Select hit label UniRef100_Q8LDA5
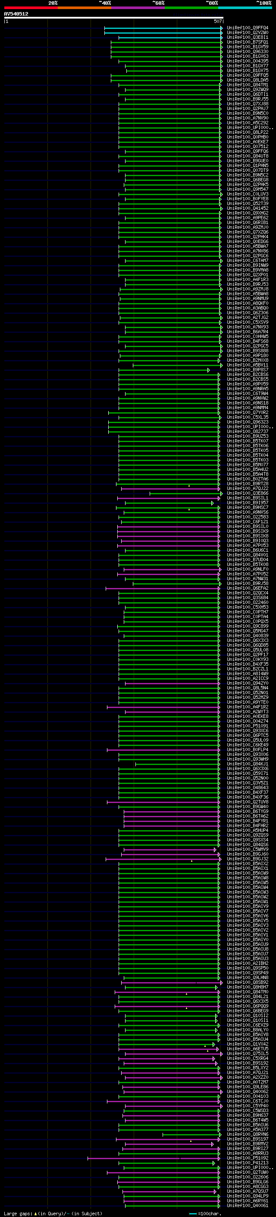This screenshot has height=1217, width=276. [x=248, y=80]
